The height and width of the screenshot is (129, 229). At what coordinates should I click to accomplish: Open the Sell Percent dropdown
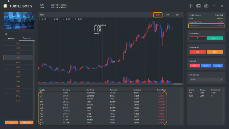pos(206,79)
